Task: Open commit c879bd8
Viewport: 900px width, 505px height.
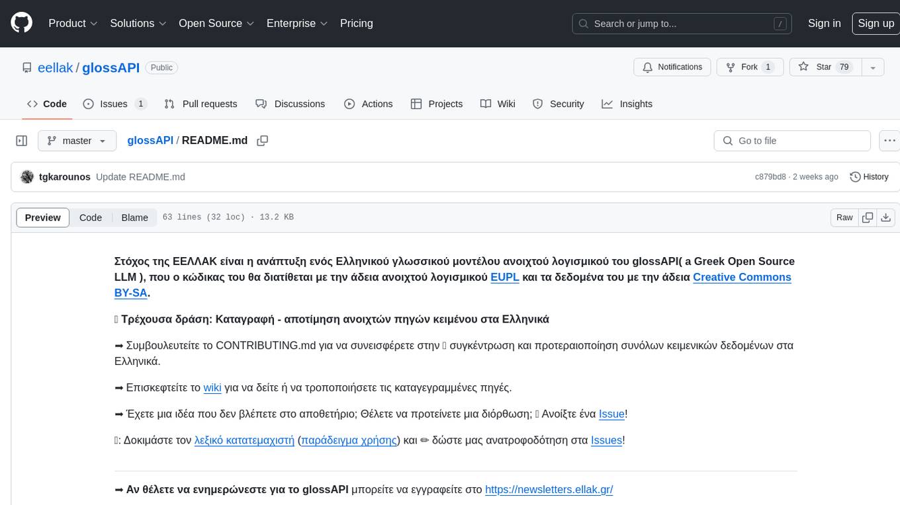Action: point(770,176)
